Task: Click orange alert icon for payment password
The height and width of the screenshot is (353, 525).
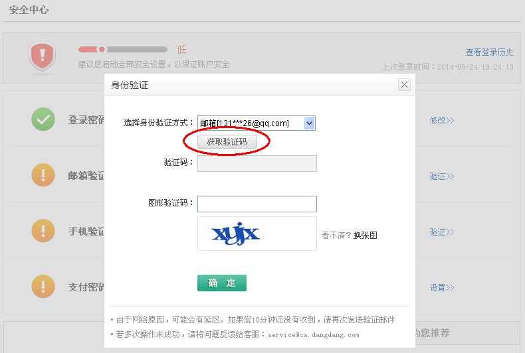Action: click(x=43, y=287)
